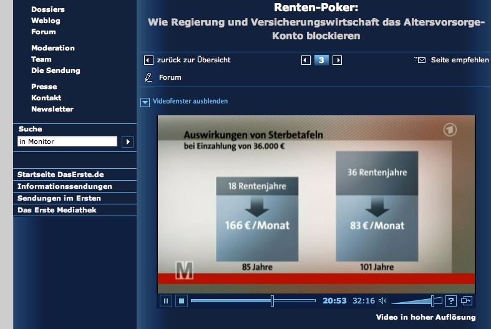This screenshot has height=329, width=491.
Task: Click the video progress slider handle
Action: tap(272, 301)
